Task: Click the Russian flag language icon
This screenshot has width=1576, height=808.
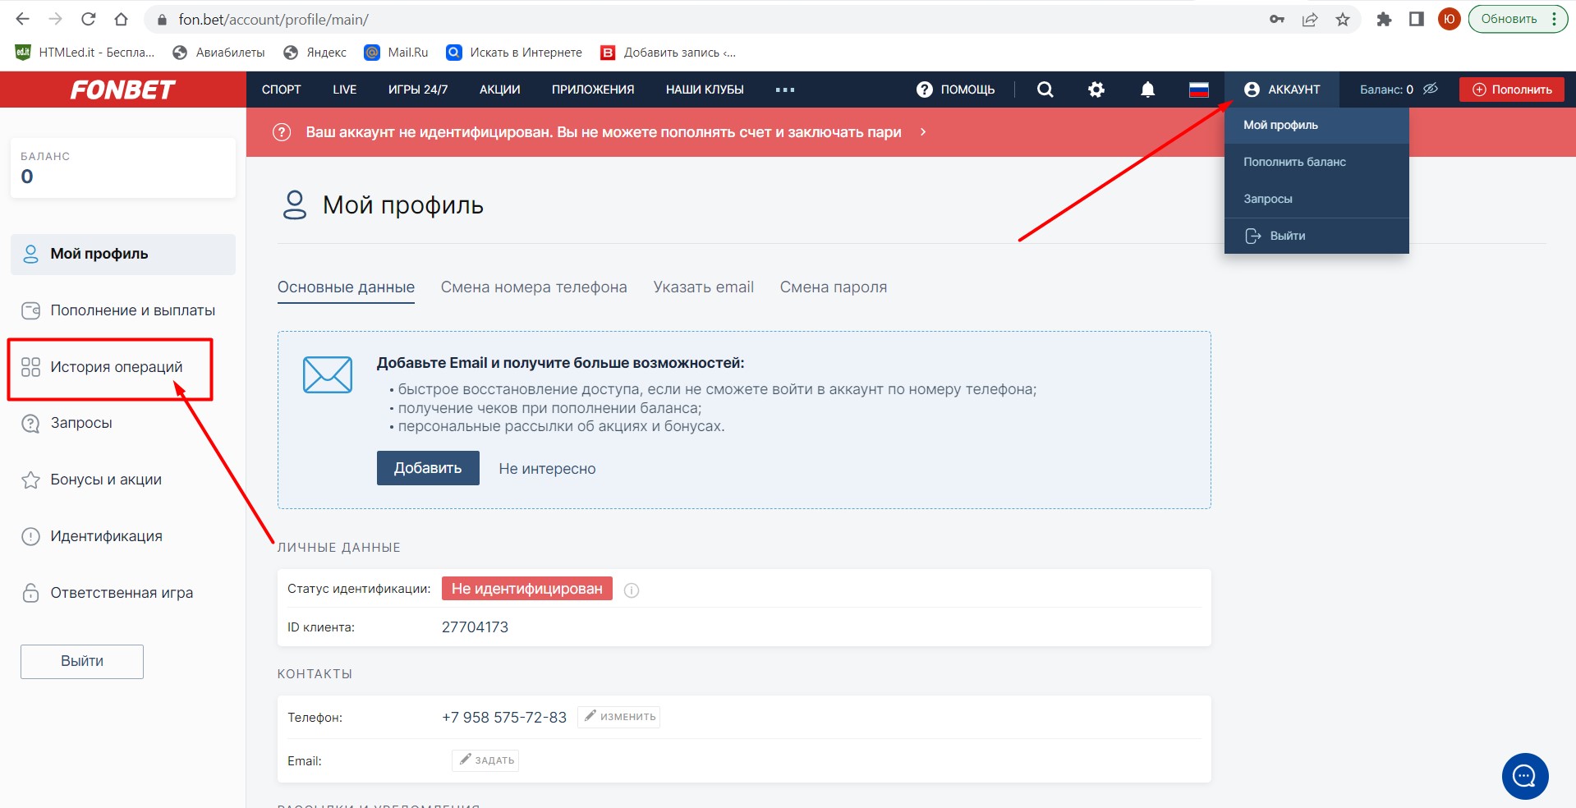Action: coord(1198,90)
